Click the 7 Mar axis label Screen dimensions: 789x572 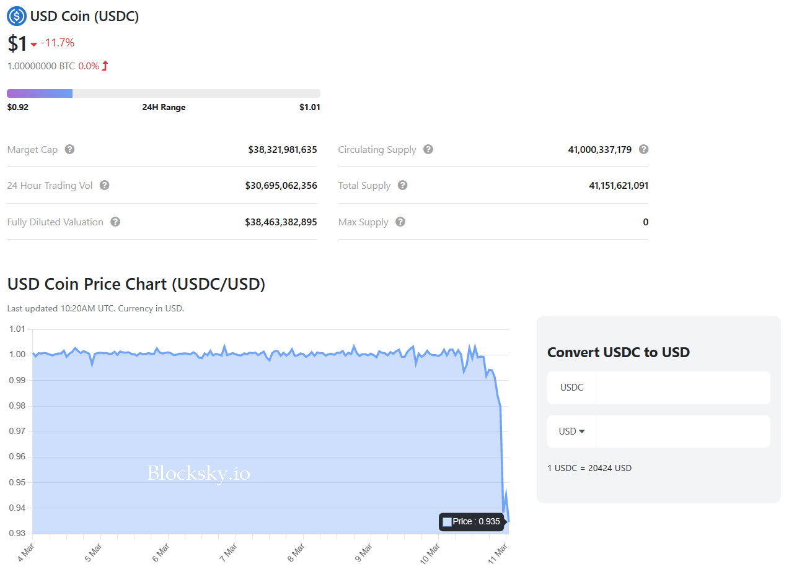(229, 553)
